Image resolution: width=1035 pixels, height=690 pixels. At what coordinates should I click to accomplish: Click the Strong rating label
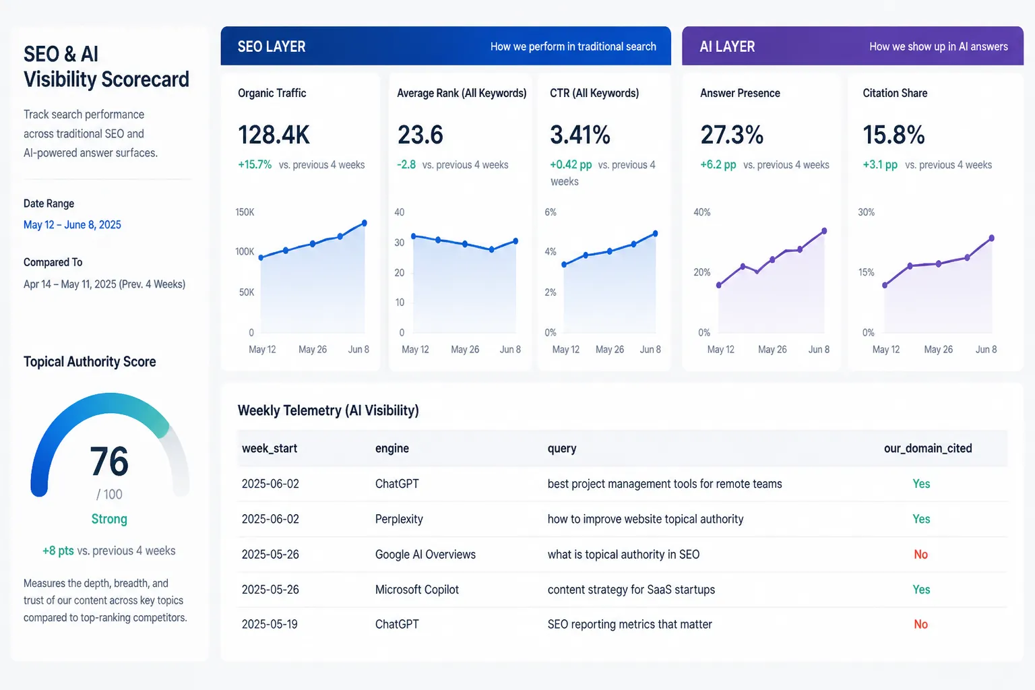pos(109,519)
